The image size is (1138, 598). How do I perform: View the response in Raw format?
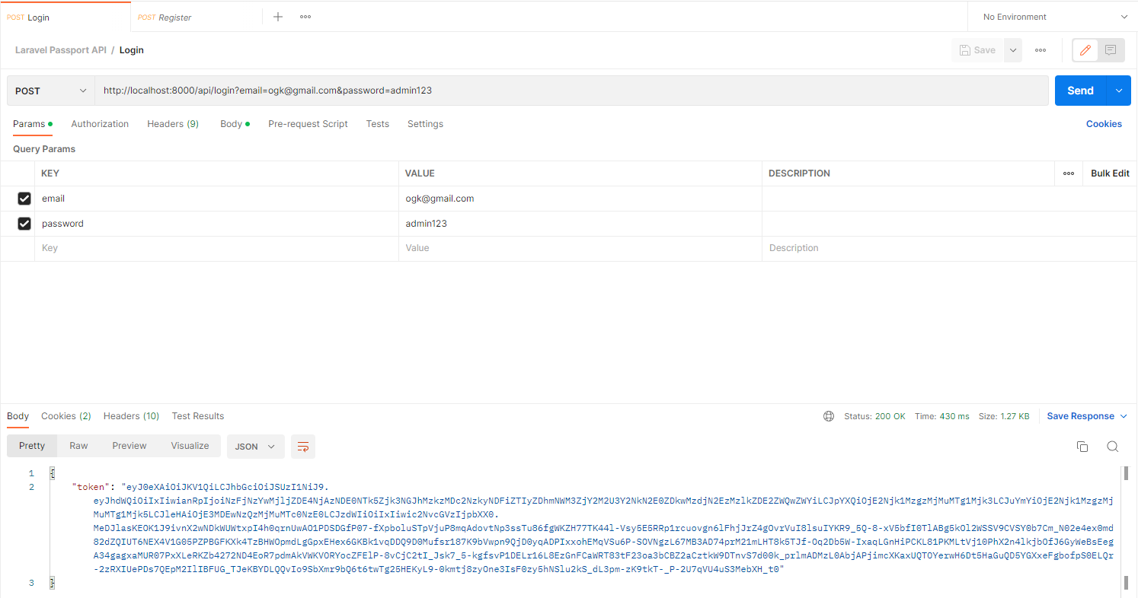(x=78, y=445)
